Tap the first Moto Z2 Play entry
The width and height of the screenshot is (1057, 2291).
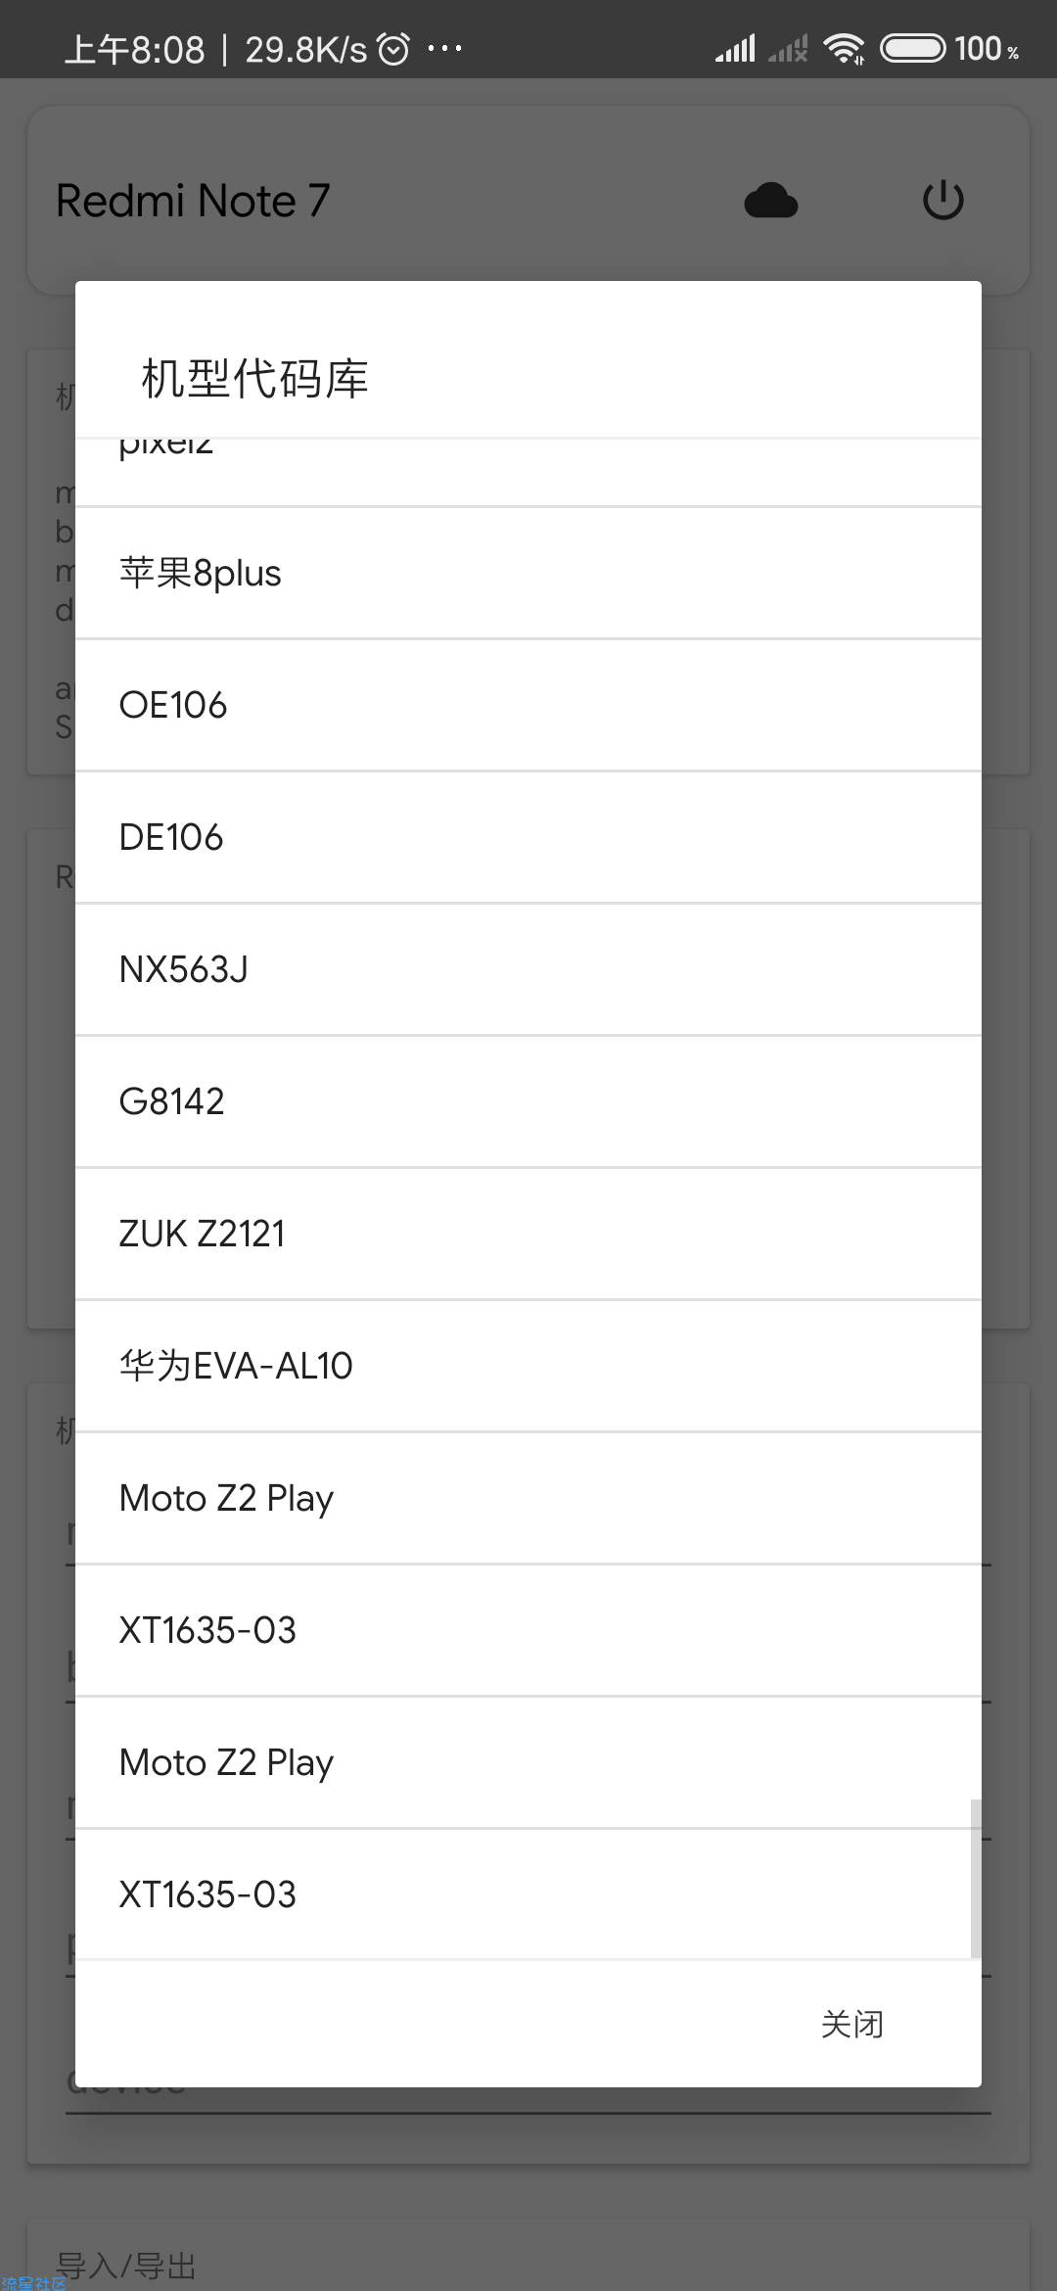click(x=528, y=1499)
